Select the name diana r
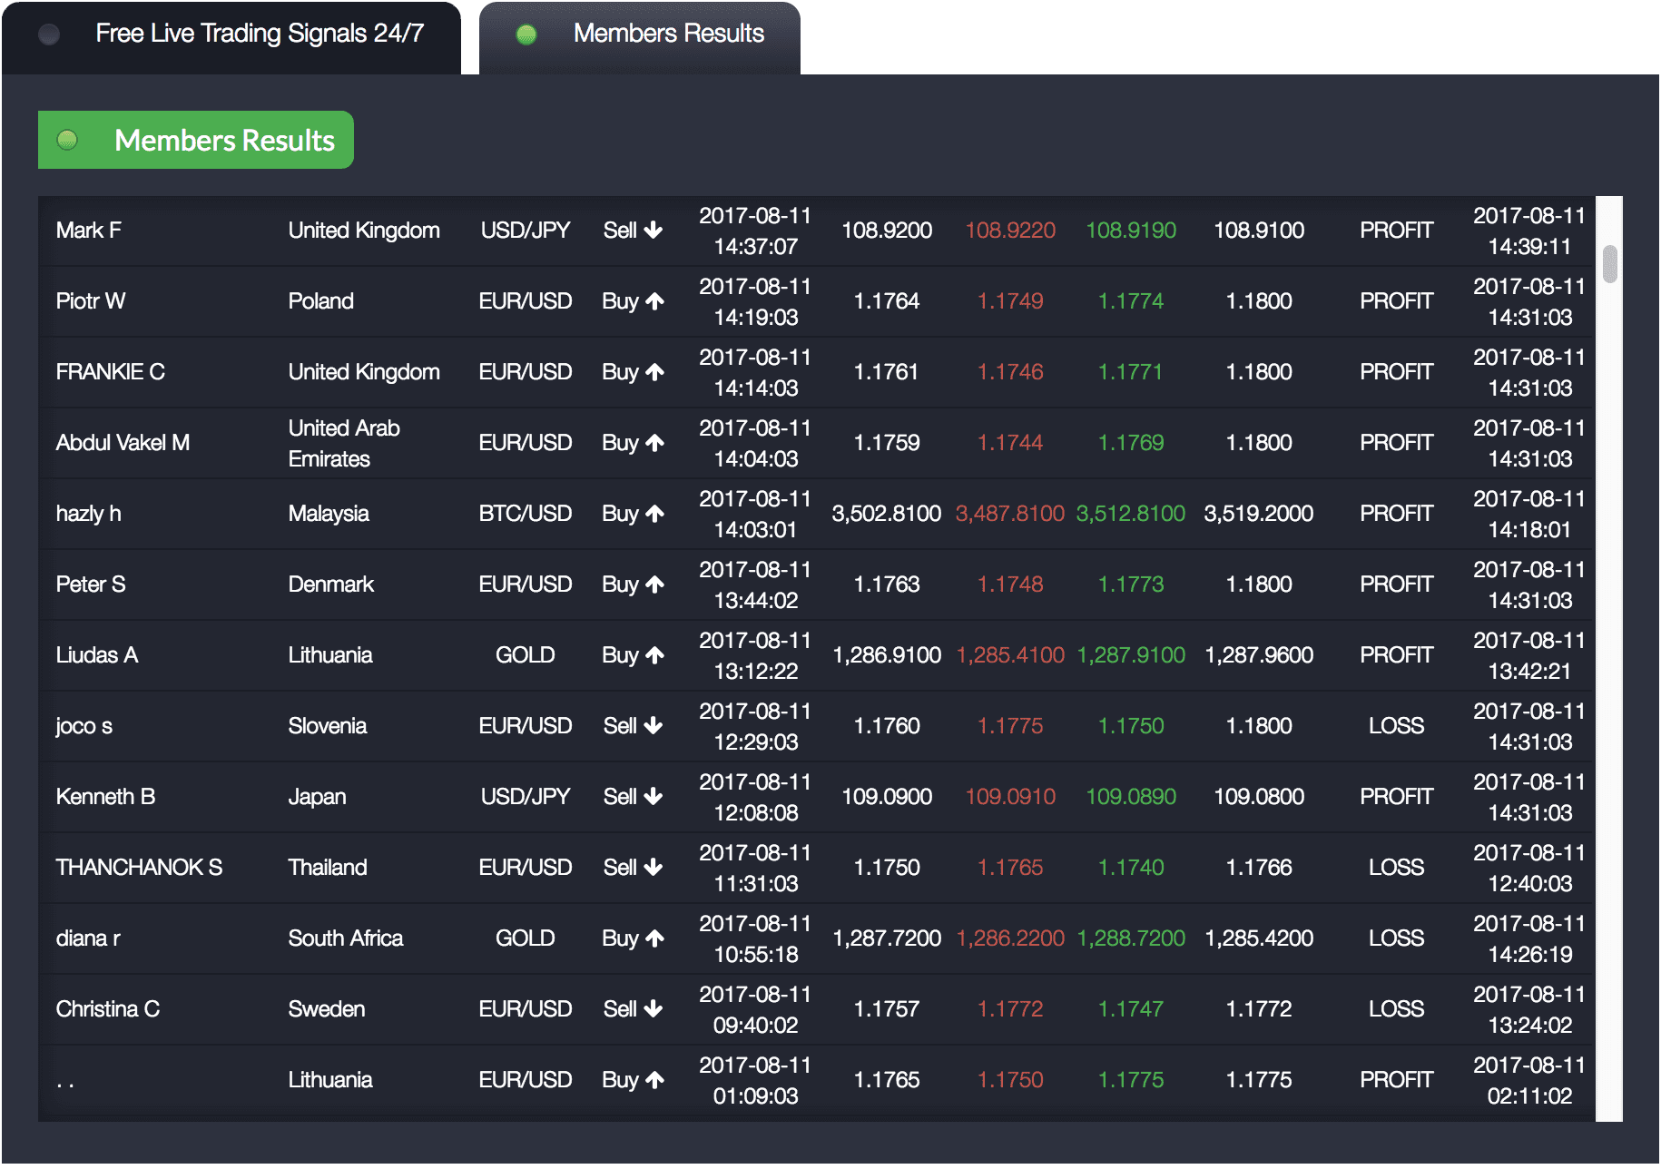1661x1169 pixels. tap(88, 938)
